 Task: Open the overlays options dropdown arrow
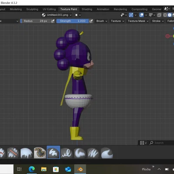(146, 15)
